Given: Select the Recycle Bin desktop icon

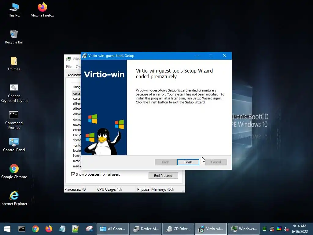Looking at the screenshot, I should point(14,37).
